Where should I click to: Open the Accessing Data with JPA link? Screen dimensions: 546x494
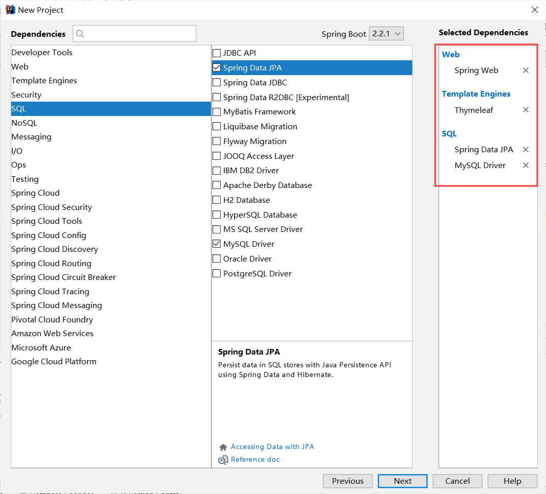tap(272, 446)
